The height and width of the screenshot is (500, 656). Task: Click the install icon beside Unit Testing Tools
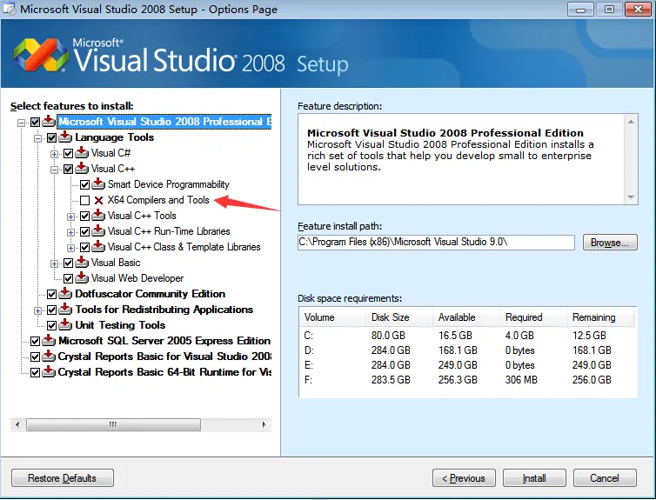tap(65, 325)
